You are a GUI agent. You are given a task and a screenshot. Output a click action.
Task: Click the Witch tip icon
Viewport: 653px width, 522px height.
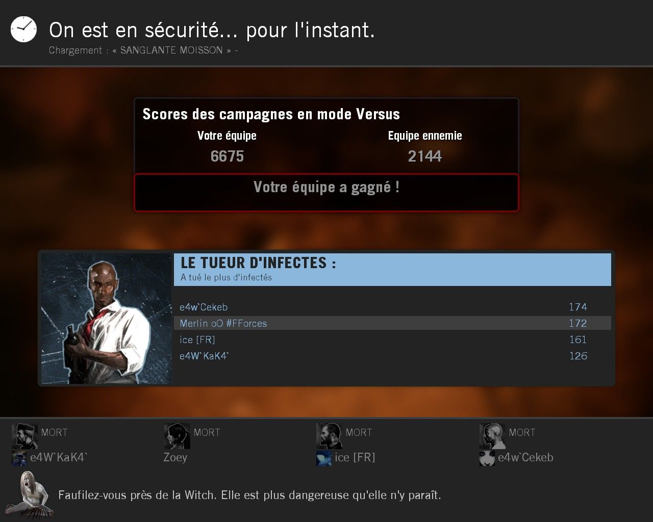click(x=32, y=495)
